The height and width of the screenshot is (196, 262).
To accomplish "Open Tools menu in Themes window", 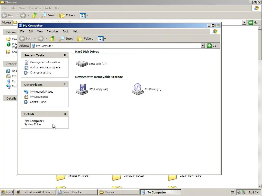I will [48, 8].
